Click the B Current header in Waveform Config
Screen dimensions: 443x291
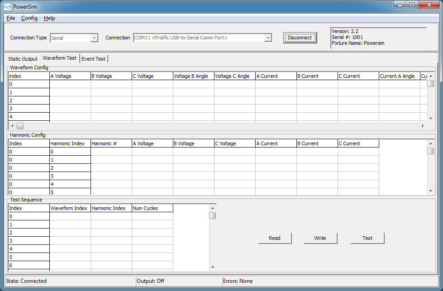(317, 76)
